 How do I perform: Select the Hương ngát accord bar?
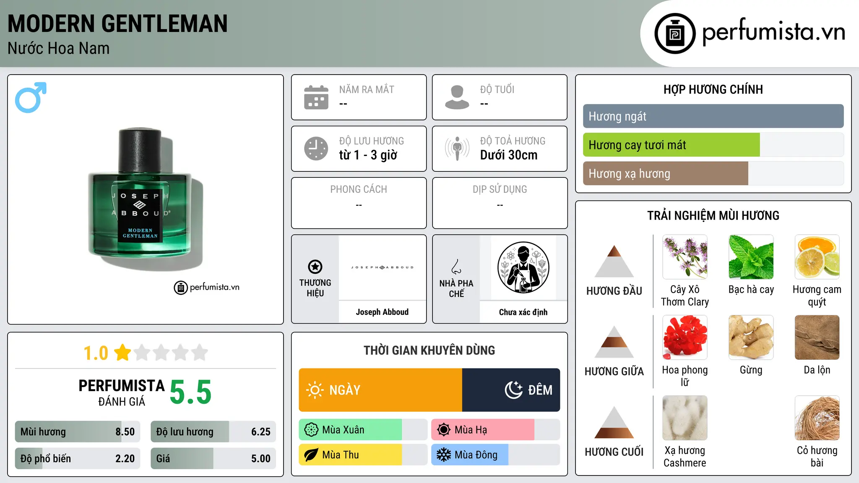(713, 116)
